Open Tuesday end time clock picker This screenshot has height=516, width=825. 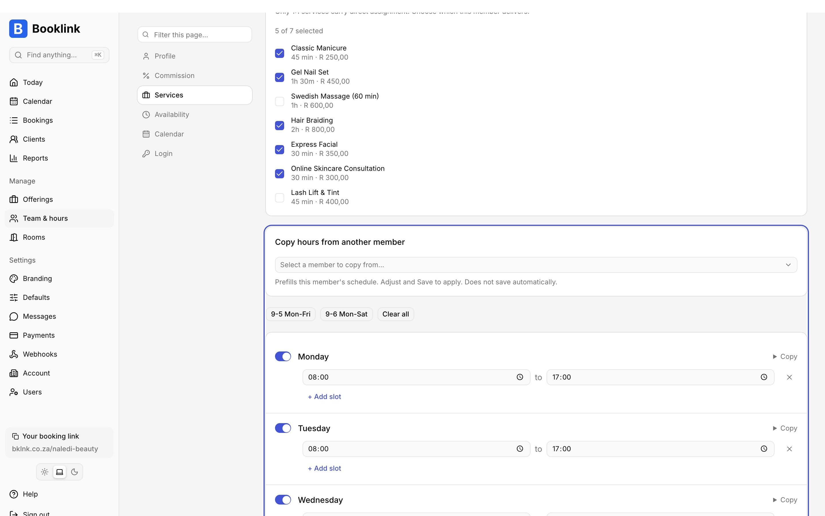pos(764,449)
